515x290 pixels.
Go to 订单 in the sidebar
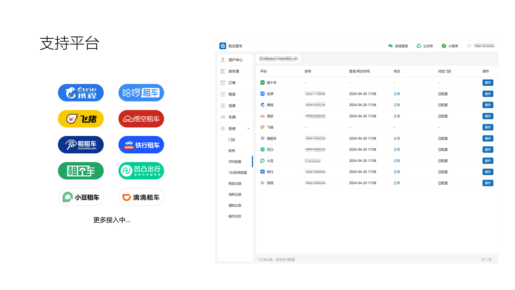coord(232,83)
